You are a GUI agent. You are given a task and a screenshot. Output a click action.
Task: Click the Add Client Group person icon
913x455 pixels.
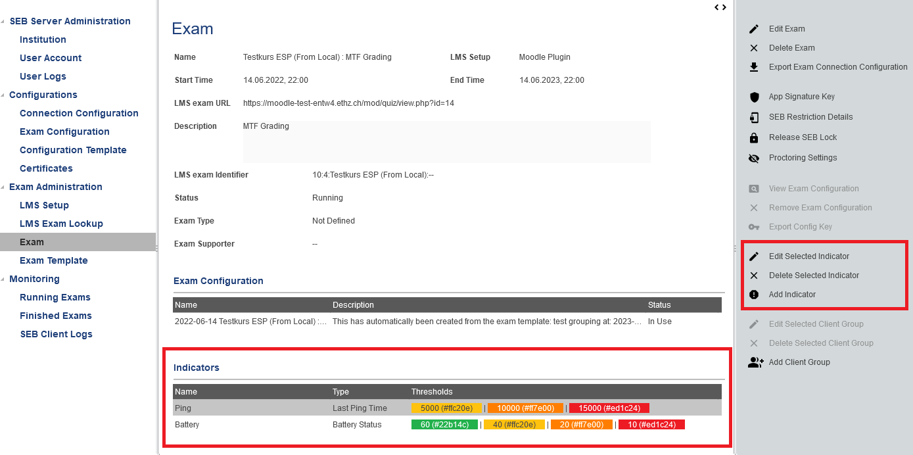[x=755, y=362]
